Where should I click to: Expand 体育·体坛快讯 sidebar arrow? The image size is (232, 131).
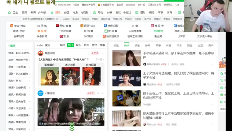pyautogui.click(x=29, y=109)
